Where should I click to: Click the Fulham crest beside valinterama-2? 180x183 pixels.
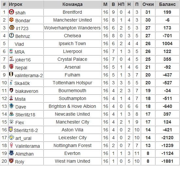click(11, 75)
